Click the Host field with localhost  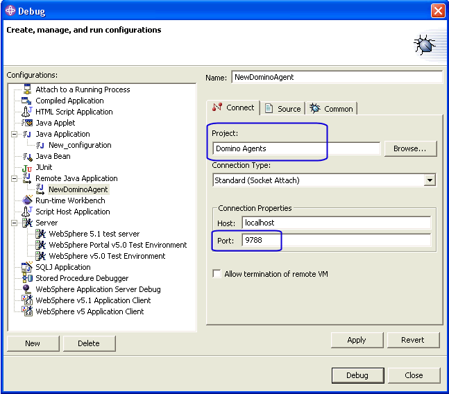[x=336, y=223]
